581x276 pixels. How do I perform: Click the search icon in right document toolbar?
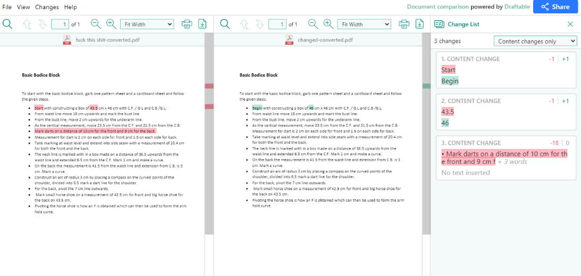pyautogui.click(x=225, y=24)
